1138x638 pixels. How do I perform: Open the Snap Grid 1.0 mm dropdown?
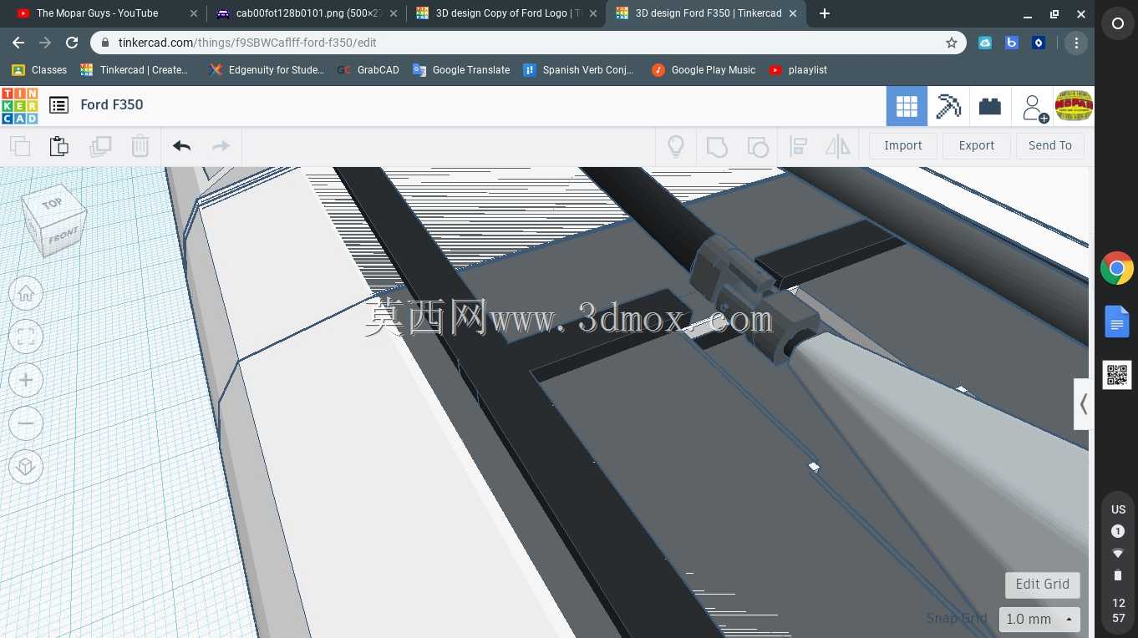(x=1039, y=619)
